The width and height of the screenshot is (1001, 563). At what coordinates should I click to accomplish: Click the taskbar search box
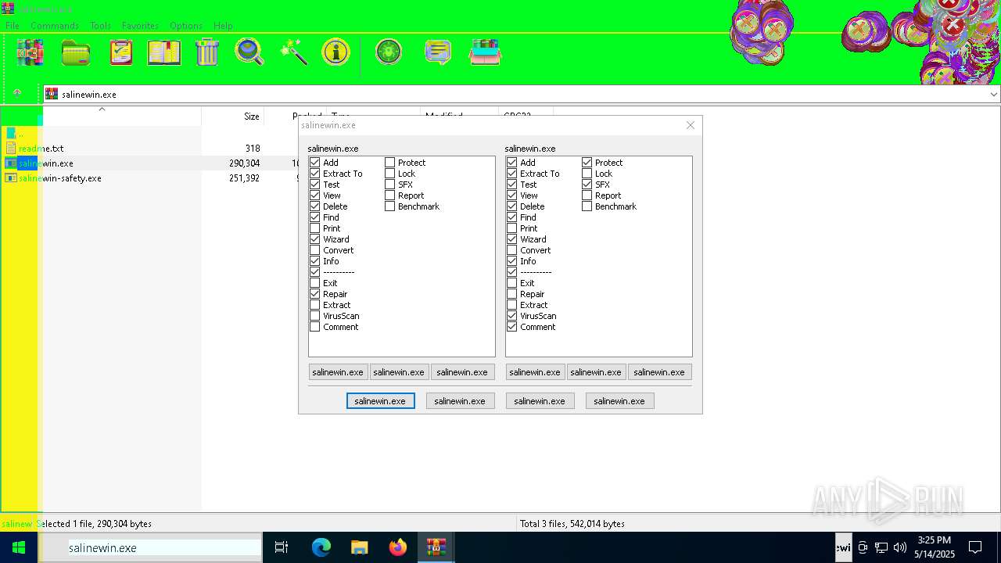pyautogui.click(x=150, y=547)
